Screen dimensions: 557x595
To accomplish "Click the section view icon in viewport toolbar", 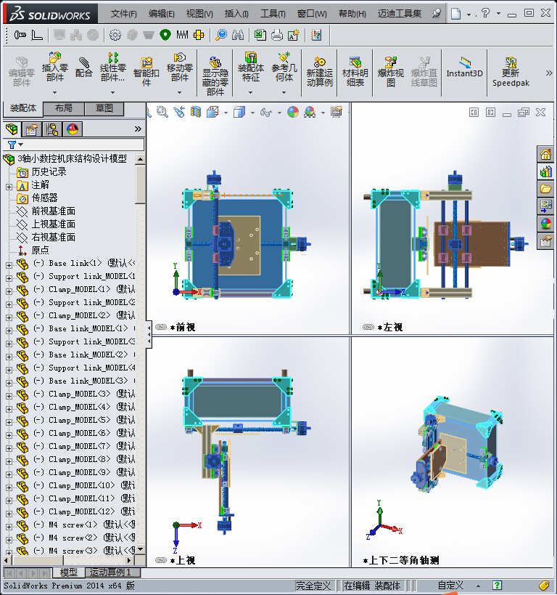I will click(x=196, y=112).
